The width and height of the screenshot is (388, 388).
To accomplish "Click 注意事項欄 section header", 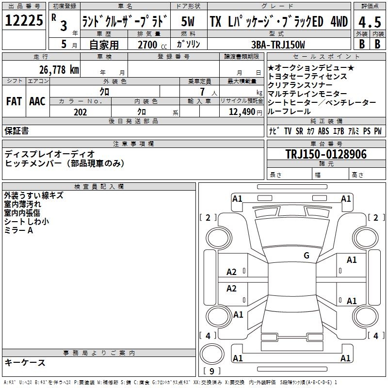I will 133,144.
